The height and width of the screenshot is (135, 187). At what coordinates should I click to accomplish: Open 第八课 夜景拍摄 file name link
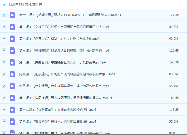[58, 122]
